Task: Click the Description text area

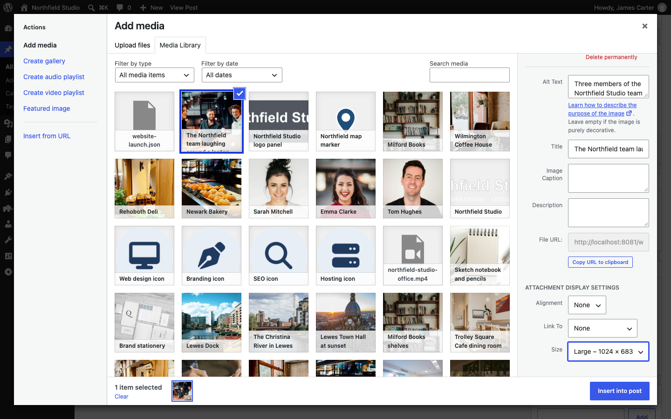Action: click(x=609, y=213)
